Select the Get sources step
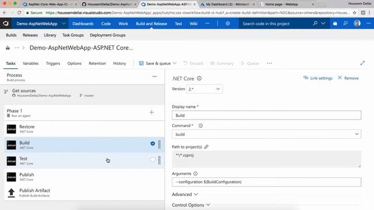 coord(82,93)
